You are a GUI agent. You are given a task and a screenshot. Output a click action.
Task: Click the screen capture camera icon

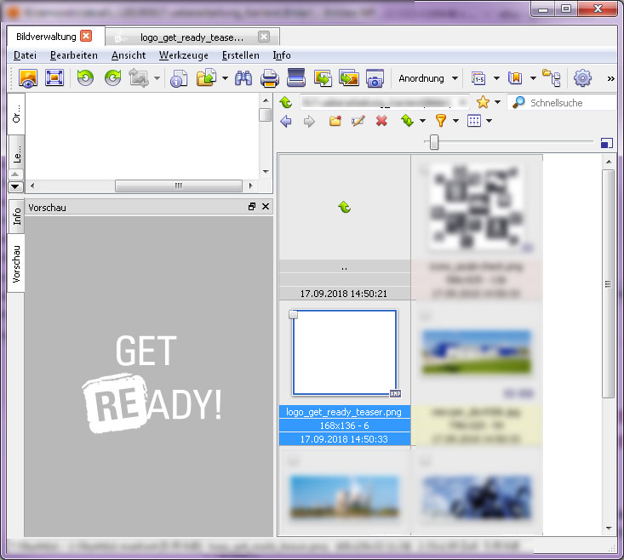pos(375,78)
